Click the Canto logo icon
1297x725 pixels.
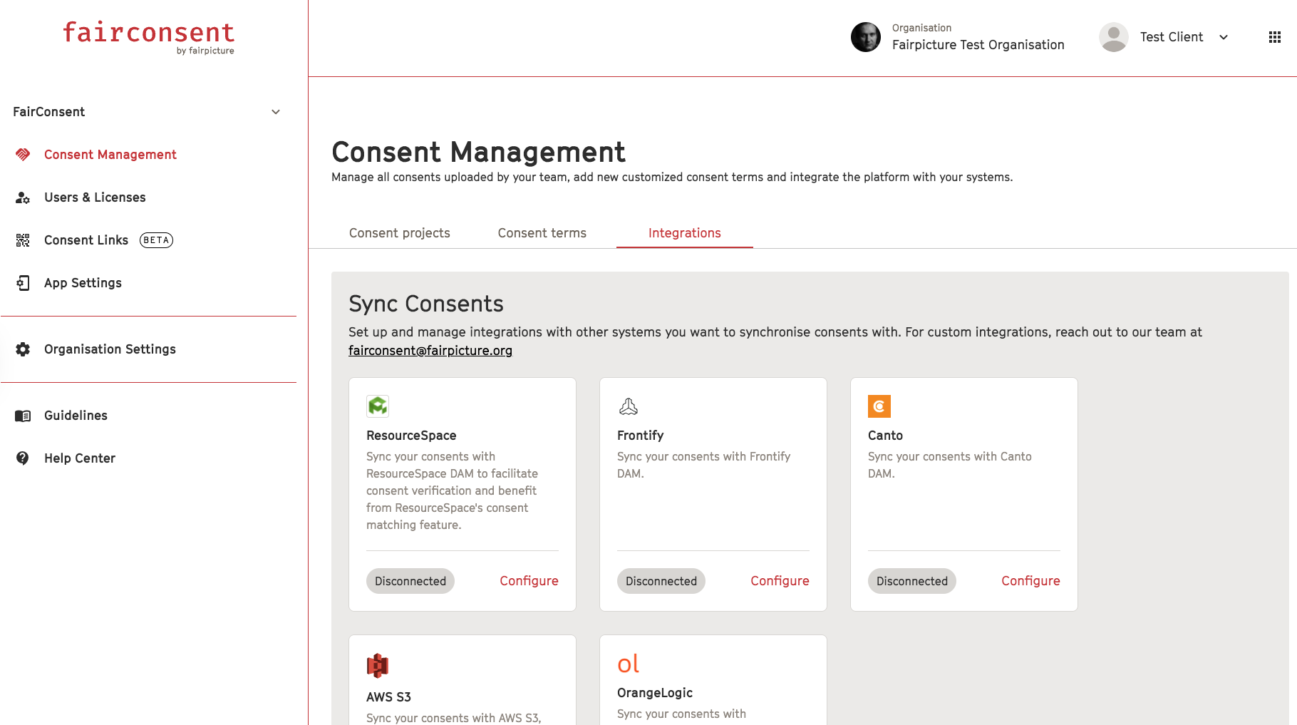click(x=879, y=406)
